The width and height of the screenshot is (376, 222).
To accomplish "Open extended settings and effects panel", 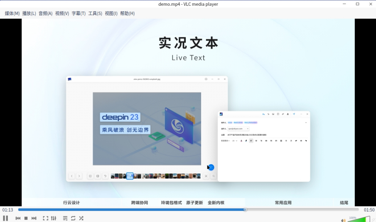I will coord(54,218).
